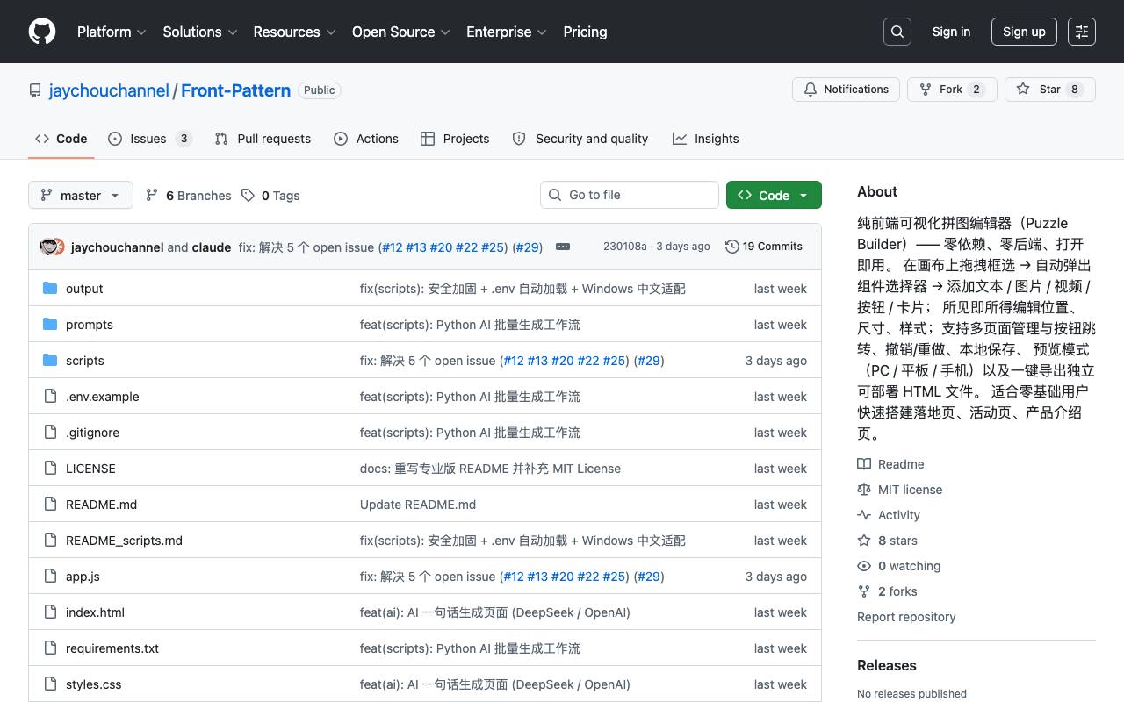Switch to the Insights tab
The height and width of the screenshot is (702, 1124).
(706, 139)
